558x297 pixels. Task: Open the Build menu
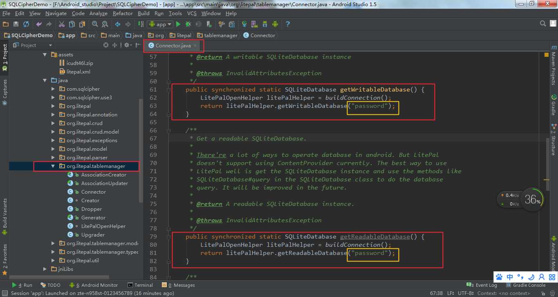click(143, 13)
